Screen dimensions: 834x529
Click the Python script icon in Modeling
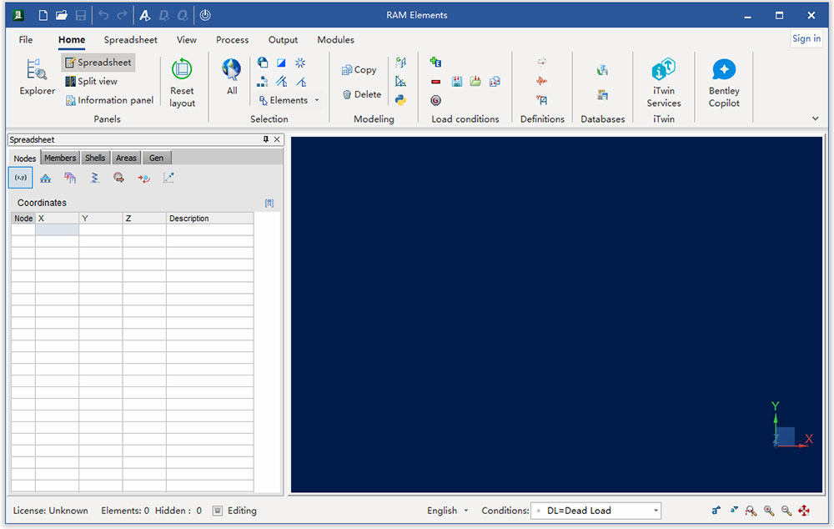tap(400, 100)
